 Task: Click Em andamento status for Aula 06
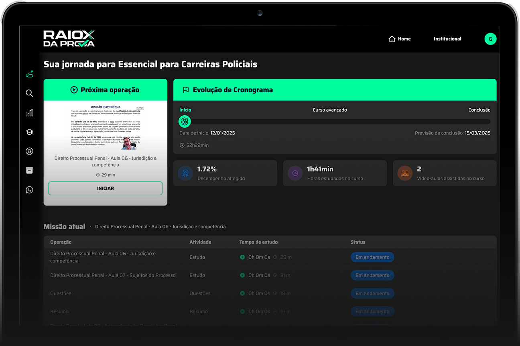(372, 257)
